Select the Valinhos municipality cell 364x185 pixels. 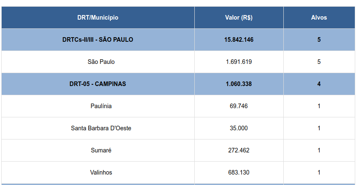(x=98, y=172)
